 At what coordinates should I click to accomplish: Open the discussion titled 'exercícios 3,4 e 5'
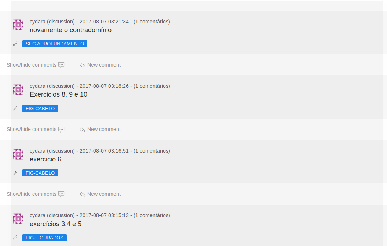[55, 224]
